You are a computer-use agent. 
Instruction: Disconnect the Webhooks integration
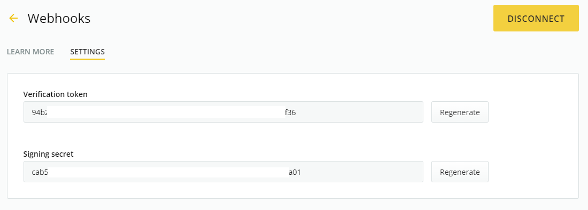tap(536, 18)
